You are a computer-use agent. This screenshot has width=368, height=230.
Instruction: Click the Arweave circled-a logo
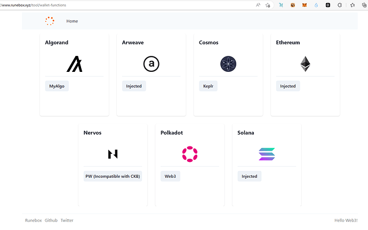click(151, 64)
